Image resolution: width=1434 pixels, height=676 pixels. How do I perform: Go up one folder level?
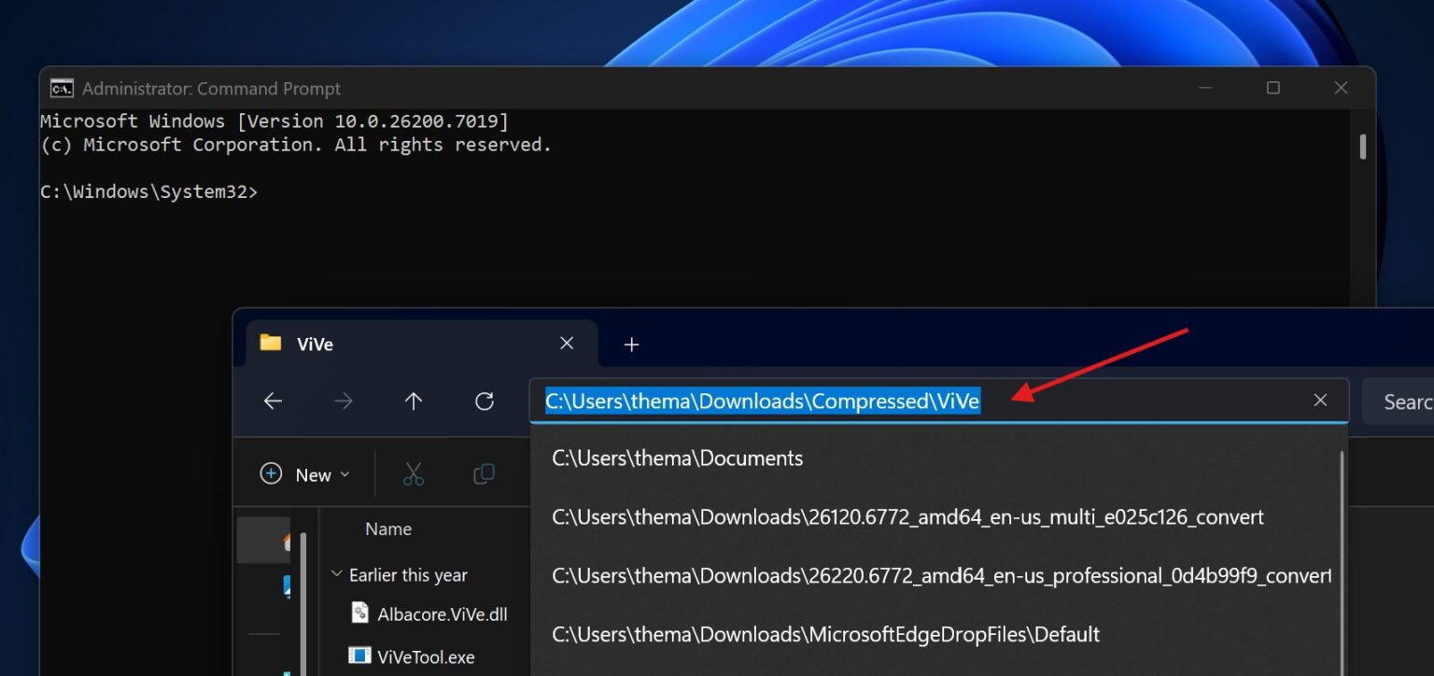coord(413,401)
